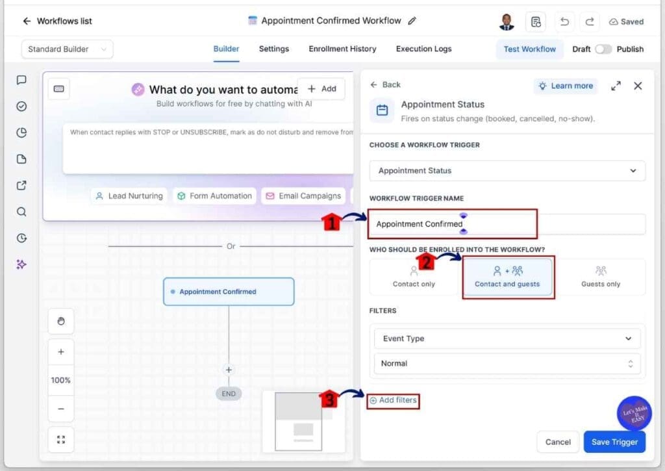Open the history clock sidebar icon
The width and height of the screenshot is (665, 471).
[x=21, y=238]
